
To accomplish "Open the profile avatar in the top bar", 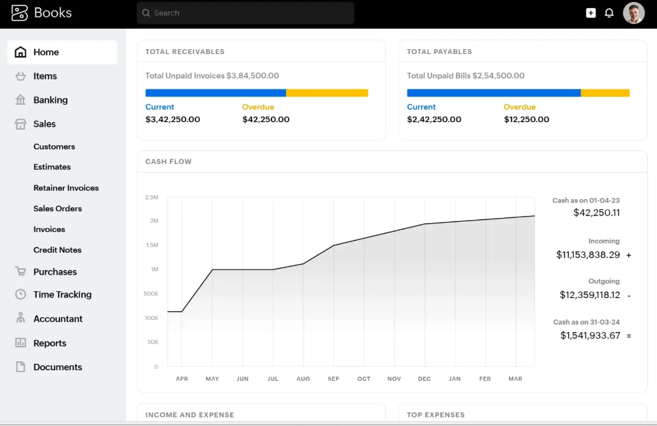I will 632,13.
